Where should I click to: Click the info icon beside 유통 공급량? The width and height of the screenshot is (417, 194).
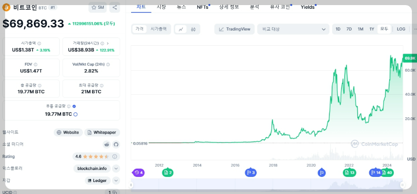[69, 106]
